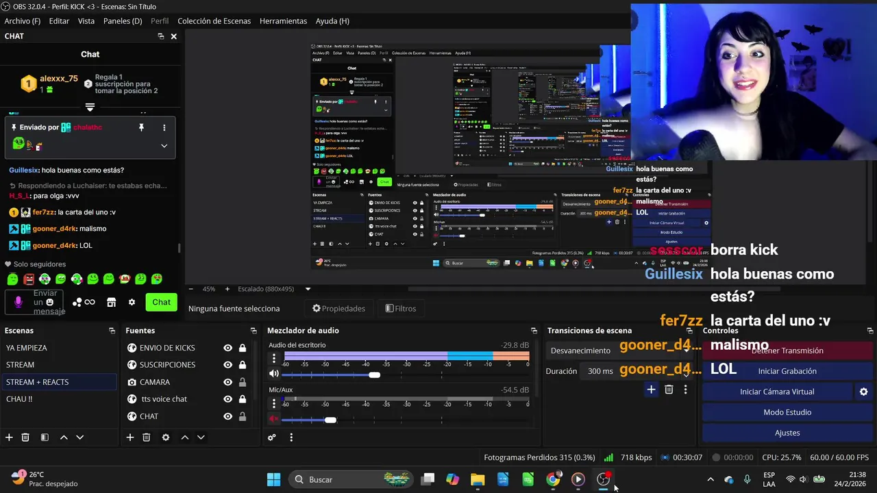Hide the ENVIO DE KICKS source
This screenshot has width=877, height=493.
point(227,348)
